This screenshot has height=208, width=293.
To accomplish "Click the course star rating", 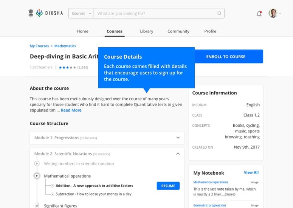I will [67, 67].
